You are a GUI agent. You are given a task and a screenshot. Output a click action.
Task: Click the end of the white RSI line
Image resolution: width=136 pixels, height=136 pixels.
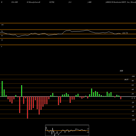[120, 33]
